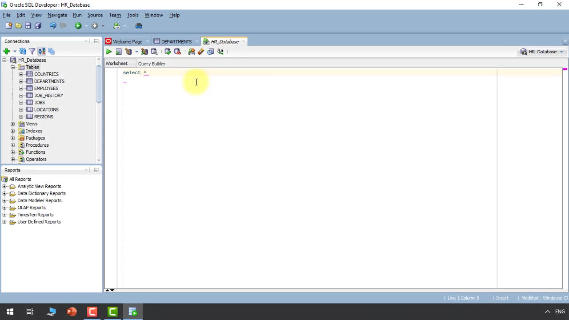The image size is (569, 320).
Task: Click the Explain Plan icon
Action: coord(128,52)
